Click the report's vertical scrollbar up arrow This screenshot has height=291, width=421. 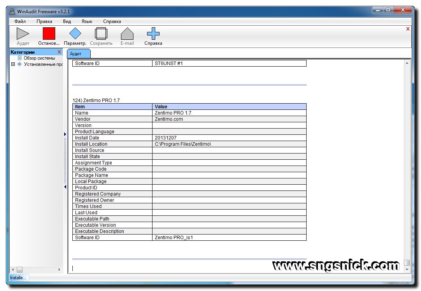pyautogui.click(x=407, y=63)
